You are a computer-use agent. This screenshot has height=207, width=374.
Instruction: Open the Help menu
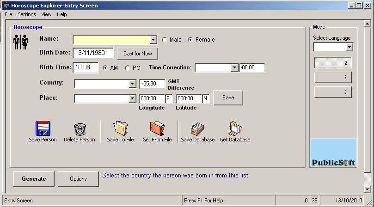coord(62,14)
